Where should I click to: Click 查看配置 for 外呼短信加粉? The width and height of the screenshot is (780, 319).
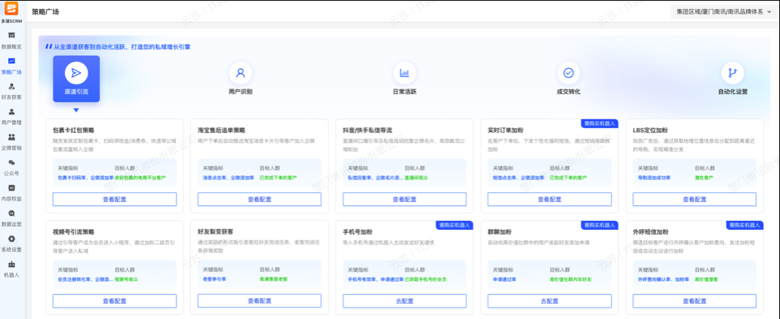pos(695,301)
